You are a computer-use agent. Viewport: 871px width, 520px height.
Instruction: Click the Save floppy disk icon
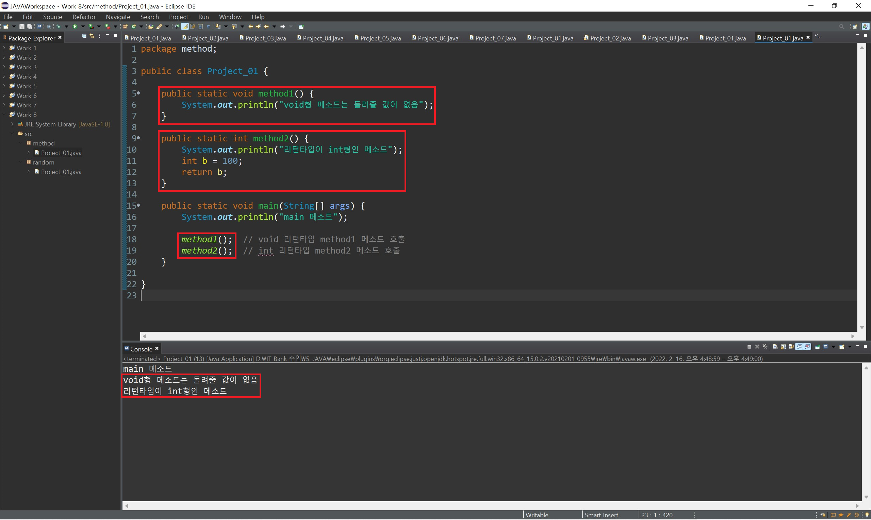[x=22, y=27]
